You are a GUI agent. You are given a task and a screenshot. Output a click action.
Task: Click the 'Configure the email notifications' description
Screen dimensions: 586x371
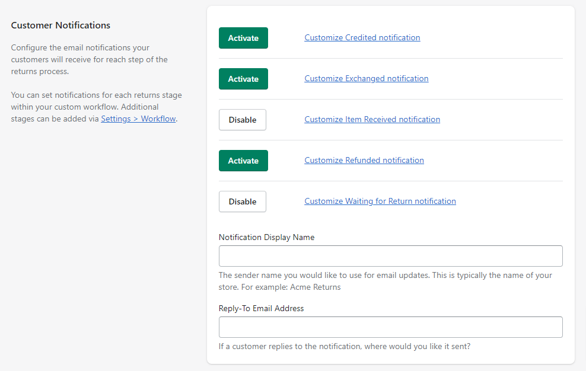[89, 59]
